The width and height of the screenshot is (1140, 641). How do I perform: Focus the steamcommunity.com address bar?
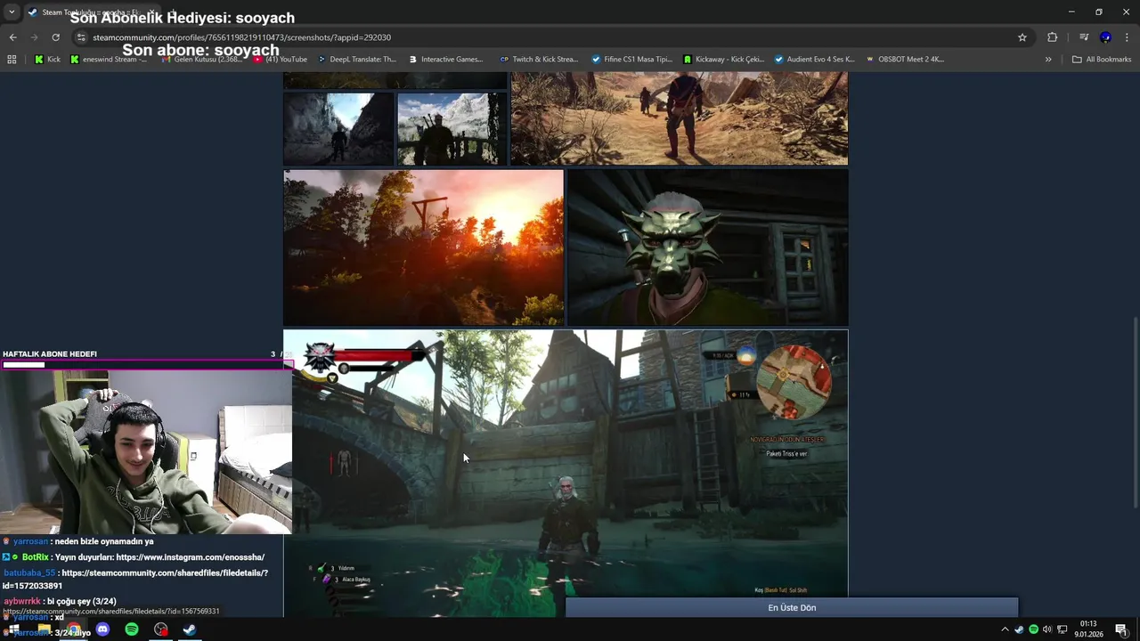coord(534,37)
